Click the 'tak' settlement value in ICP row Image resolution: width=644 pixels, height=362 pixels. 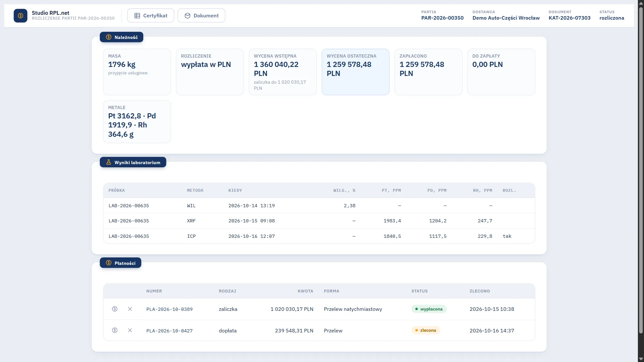(507, 236)
